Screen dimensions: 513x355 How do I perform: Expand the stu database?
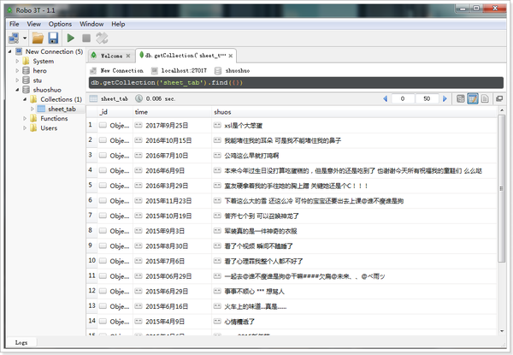click(x=17, y=80)
